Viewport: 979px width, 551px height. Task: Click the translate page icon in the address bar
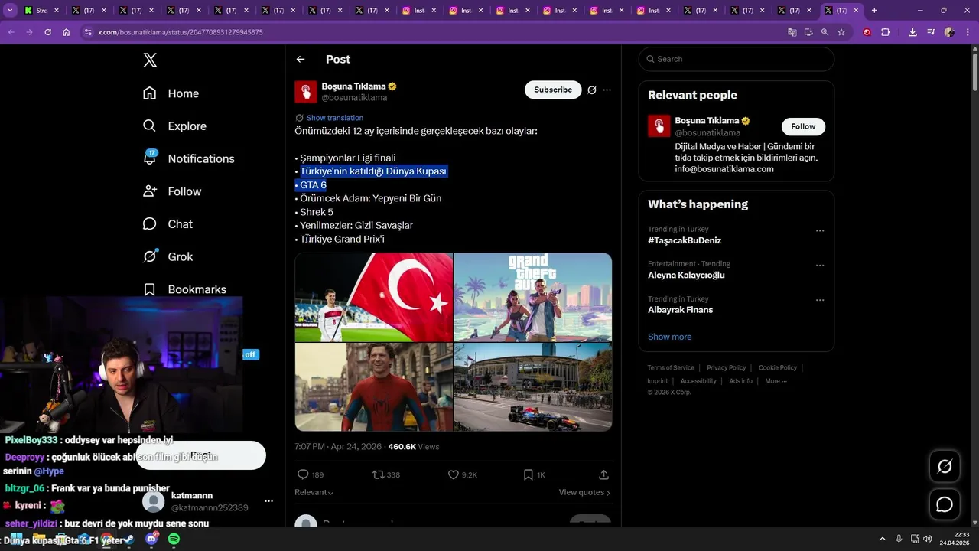[x=792, y=32]
